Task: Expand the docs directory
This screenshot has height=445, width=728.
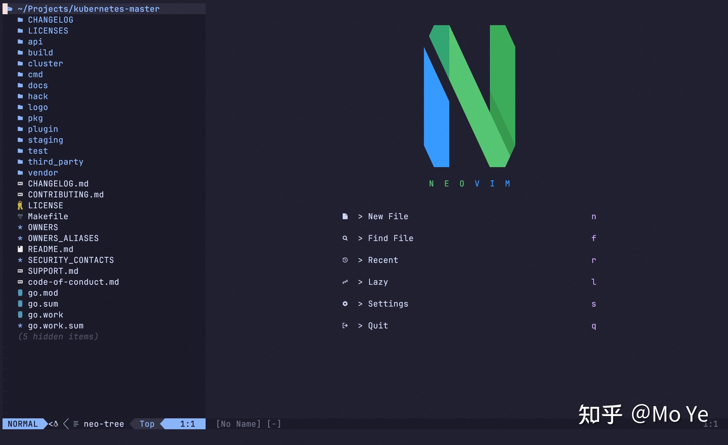Action: [x=38, y=85]
